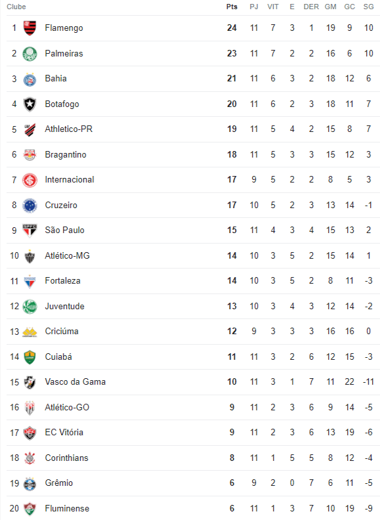The height and width of the screenshot is (520, 380).
Task: Click the Pts column header
Action: [232, 7]
